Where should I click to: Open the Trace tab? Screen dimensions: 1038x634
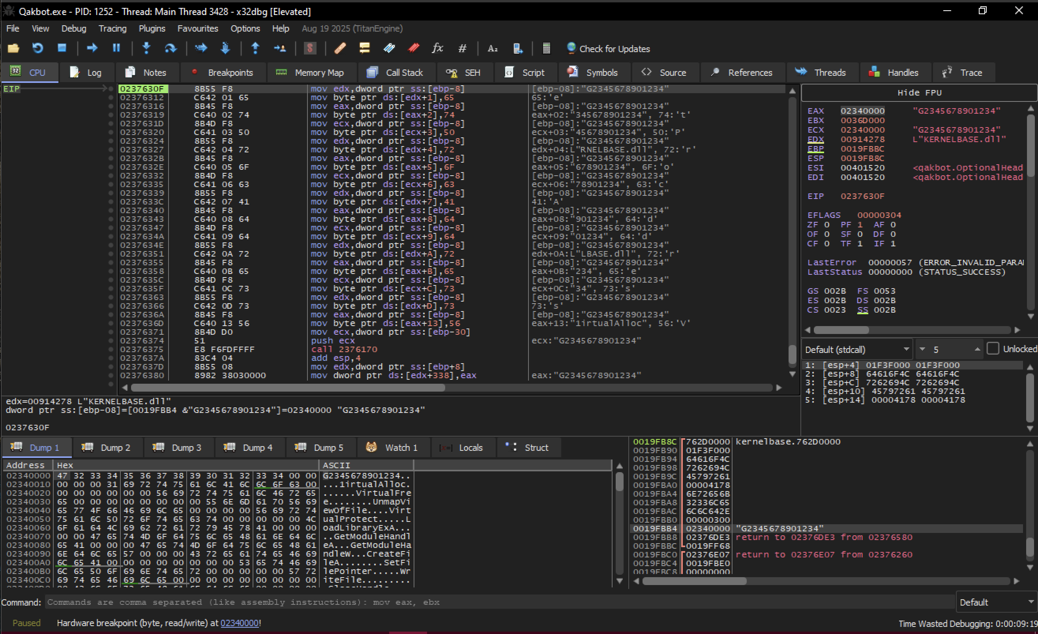(963, 73)
